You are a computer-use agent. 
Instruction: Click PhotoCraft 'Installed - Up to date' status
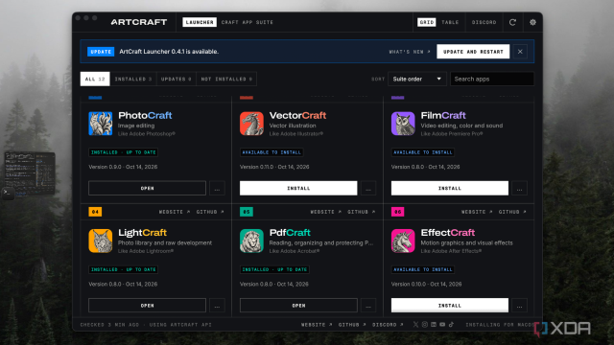point(124,152)
